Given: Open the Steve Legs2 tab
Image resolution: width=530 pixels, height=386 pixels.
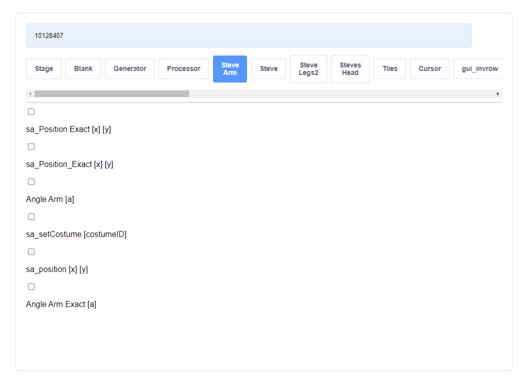Looking at the screenshot, I should [x=308, y=68].
